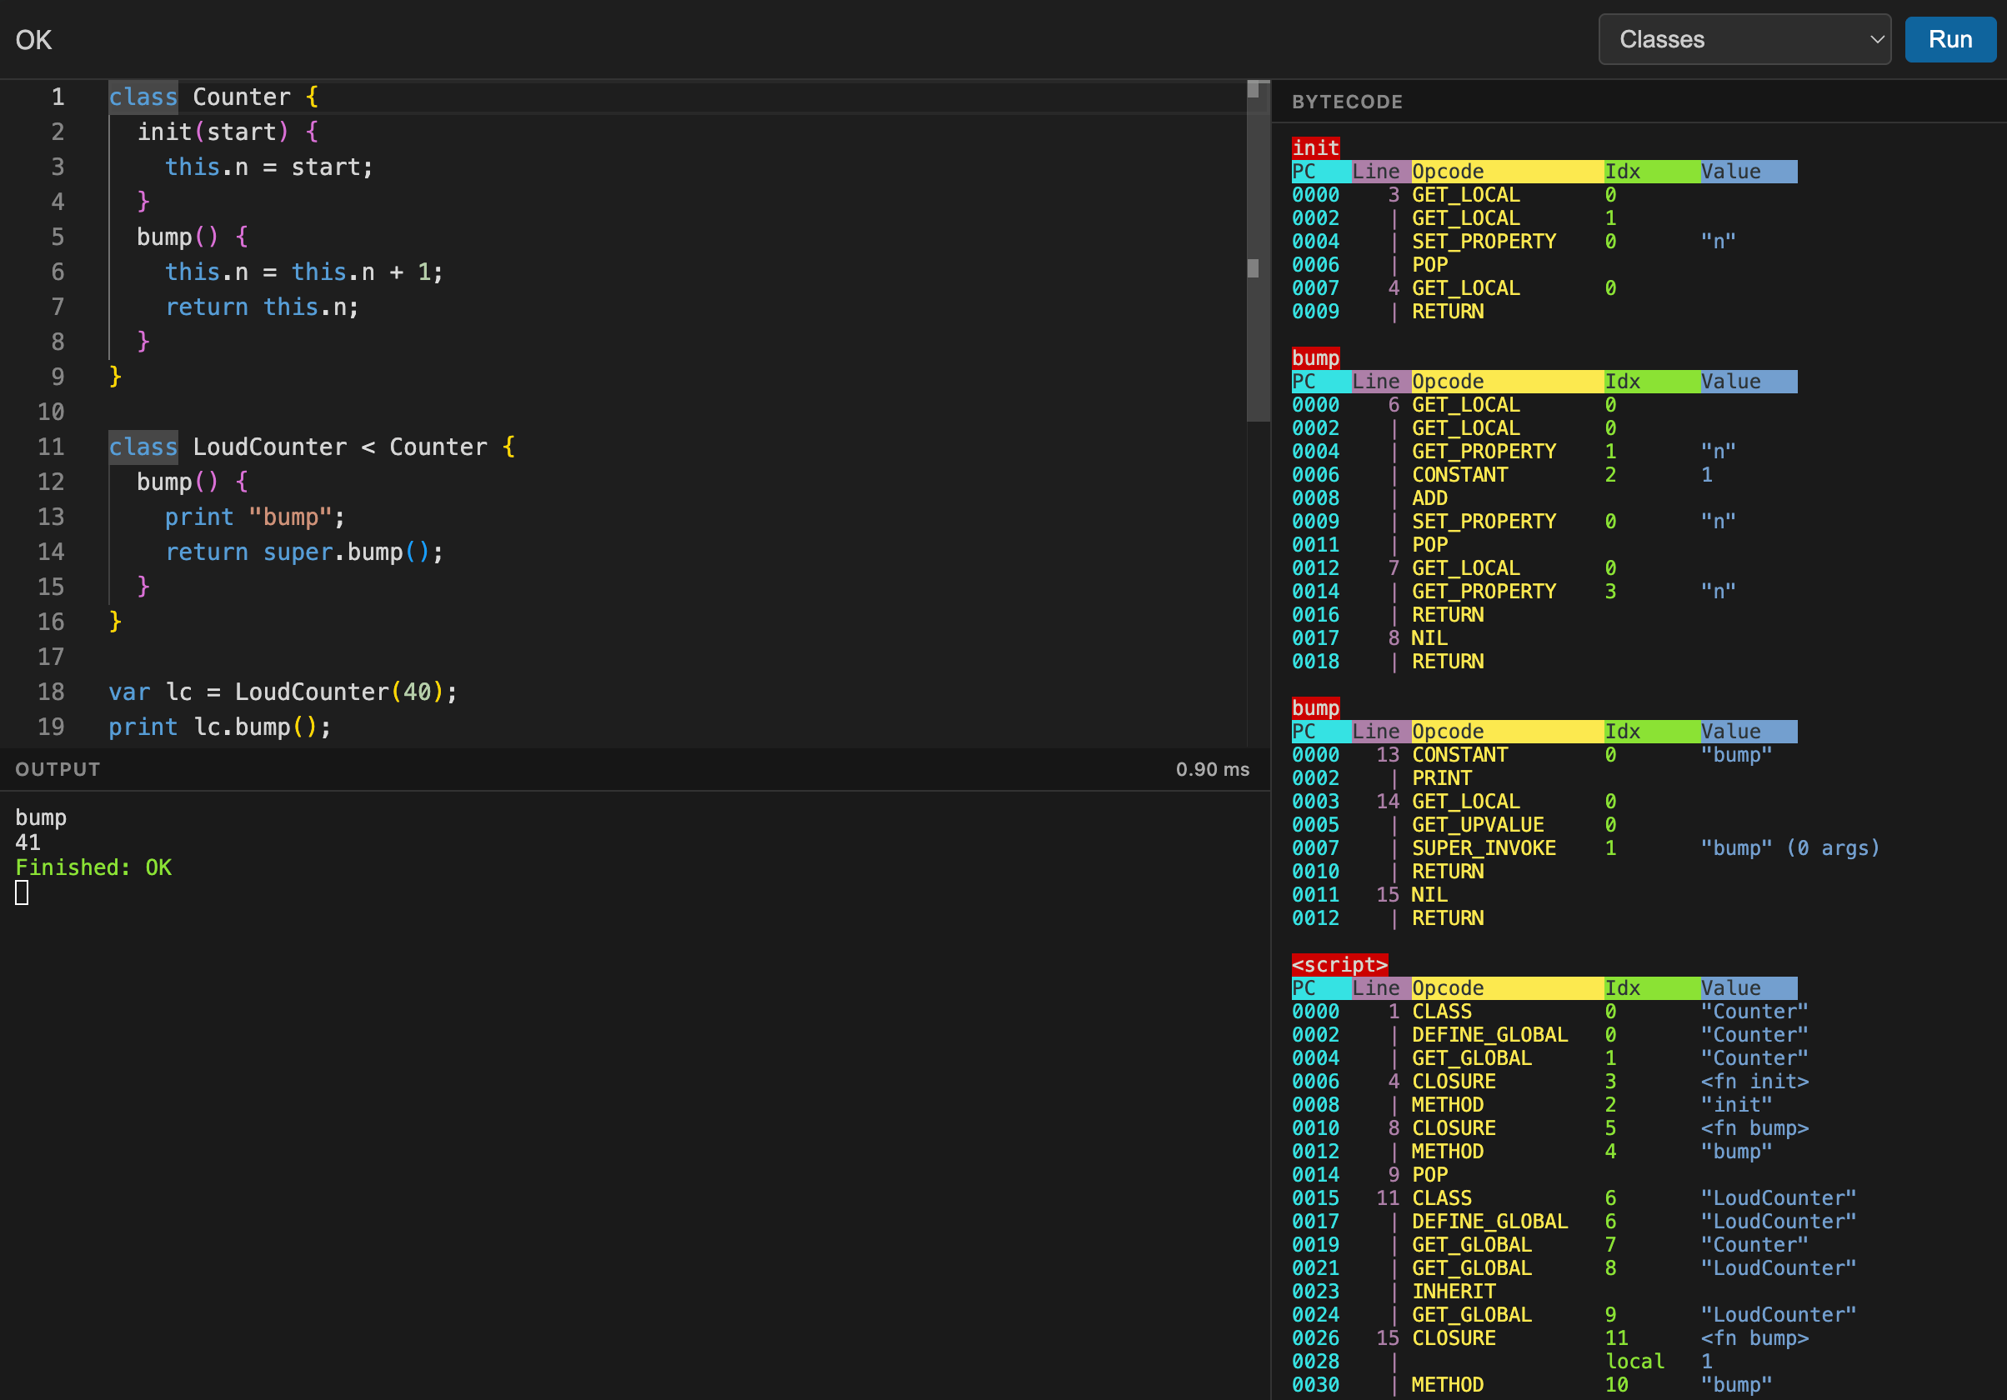Click the ADD opcode row

click(1430, 498)
